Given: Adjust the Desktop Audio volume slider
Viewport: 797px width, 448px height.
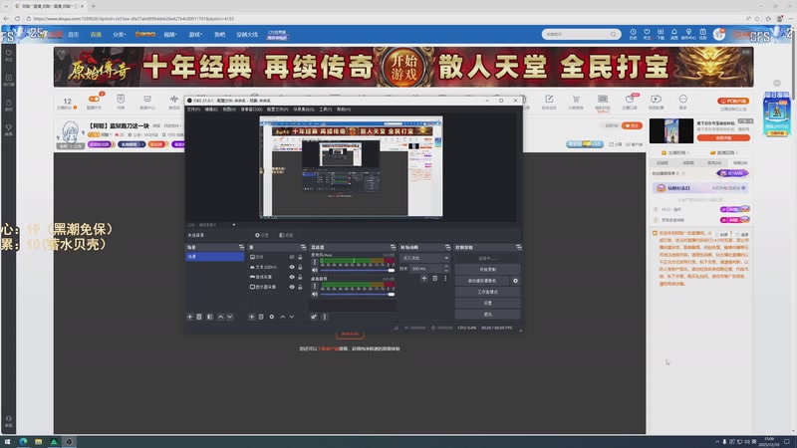Looking at the screenshot, I should [x=358, y=294].
